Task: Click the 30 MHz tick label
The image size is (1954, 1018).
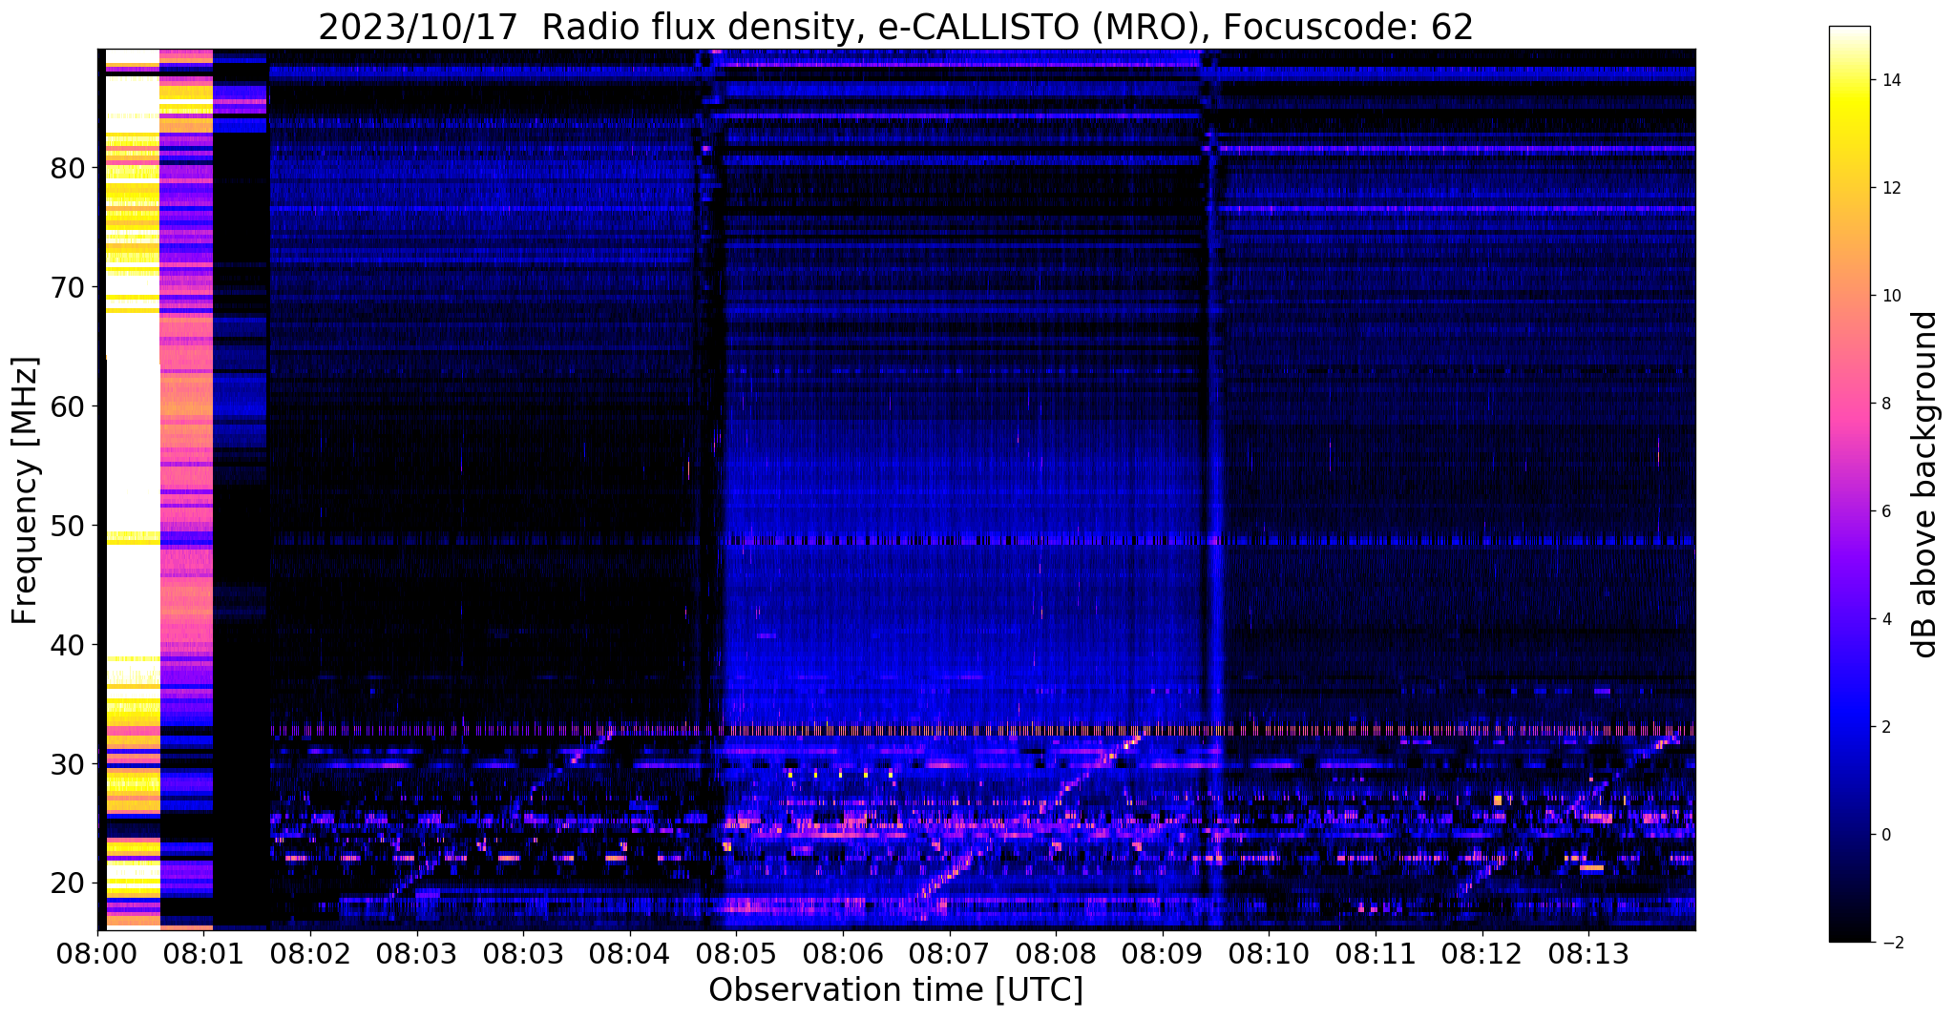Action: [68, 765]
